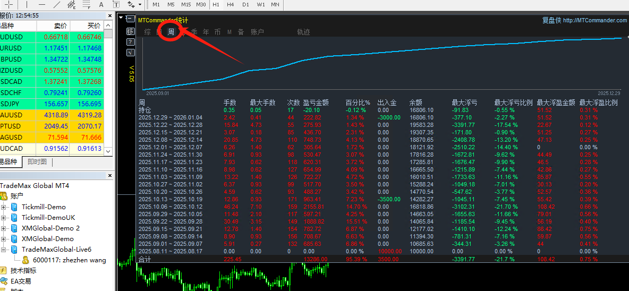Collapse the TradeMaxGlobal-Live6 account node

point(4,249)
